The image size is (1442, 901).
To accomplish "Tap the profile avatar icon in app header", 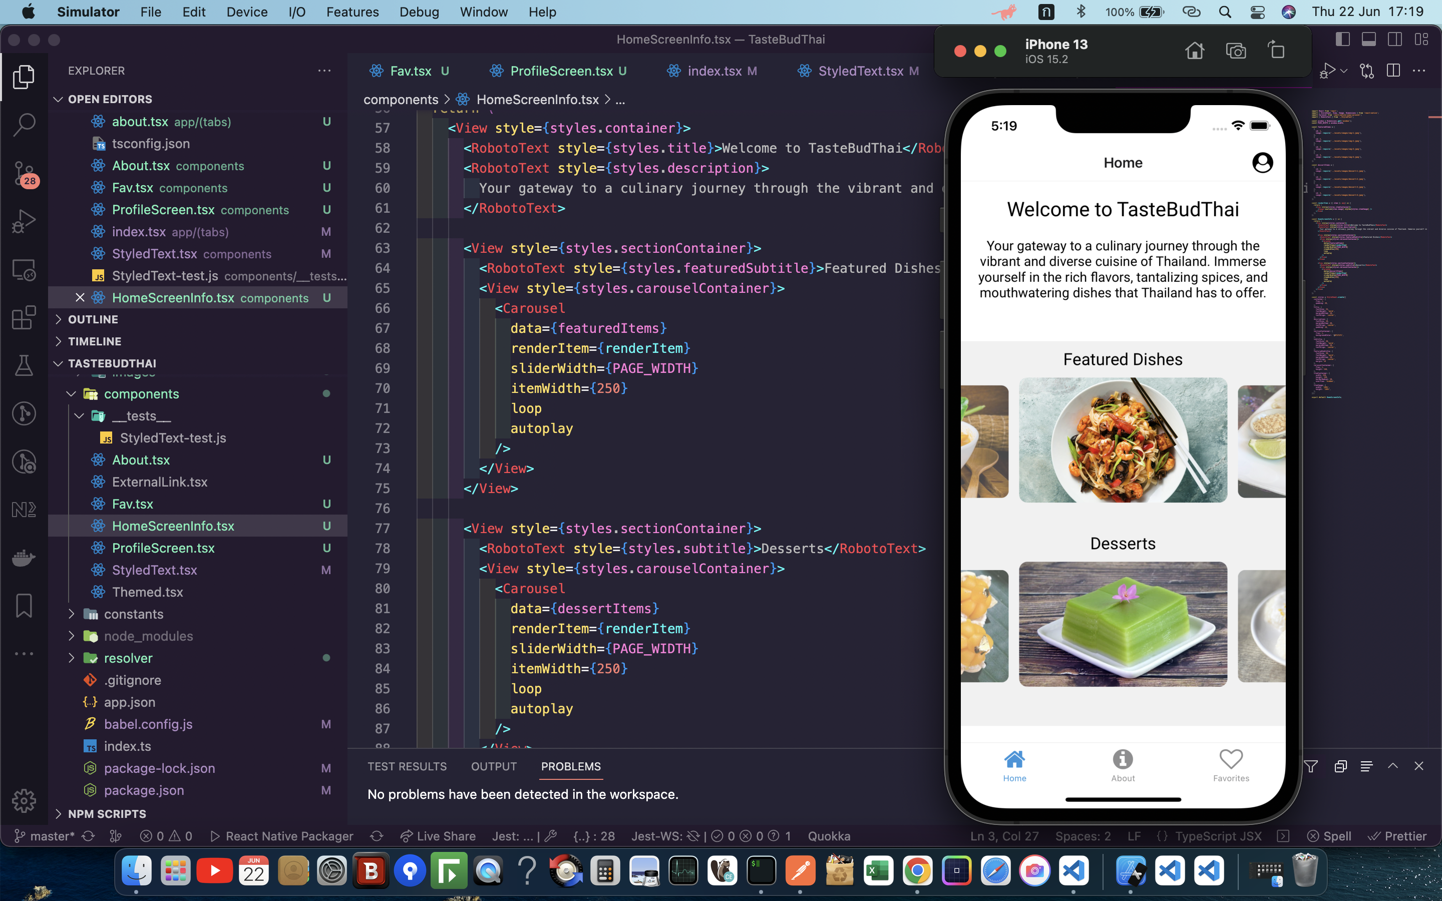I will click(x=1262, y=163).
